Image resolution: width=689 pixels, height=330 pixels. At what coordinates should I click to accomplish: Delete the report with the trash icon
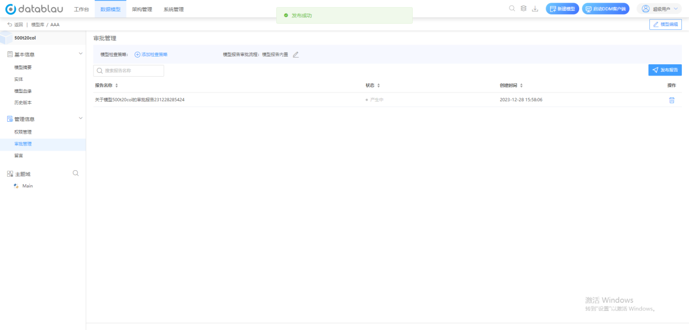coord(672,100)
